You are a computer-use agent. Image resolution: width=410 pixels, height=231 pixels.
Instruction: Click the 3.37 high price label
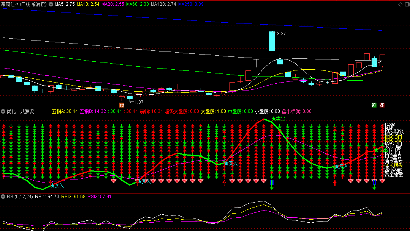point(281,34)
